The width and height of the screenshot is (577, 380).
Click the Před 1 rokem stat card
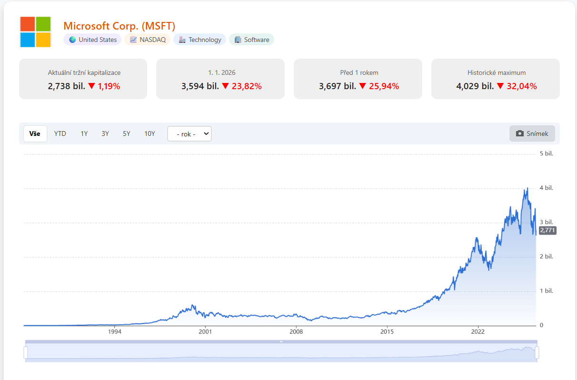click(358, 79)
